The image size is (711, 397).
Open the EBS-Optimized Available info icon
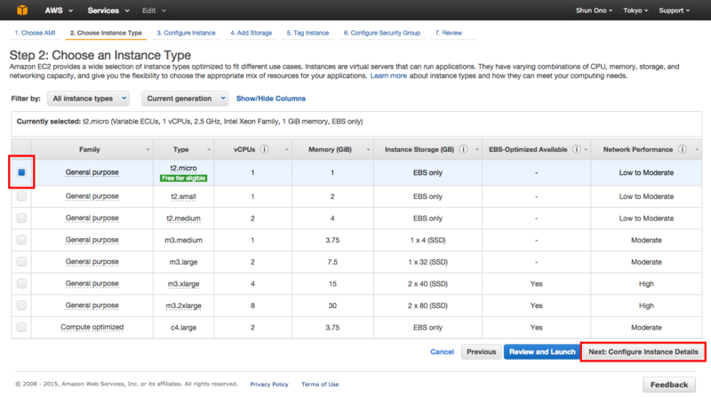(576, 149)
